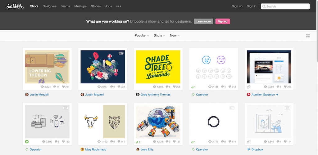Click the pink Sign up button
This screenshot has width=318, height=155.
pyautogui.click(x=222, y=21)
